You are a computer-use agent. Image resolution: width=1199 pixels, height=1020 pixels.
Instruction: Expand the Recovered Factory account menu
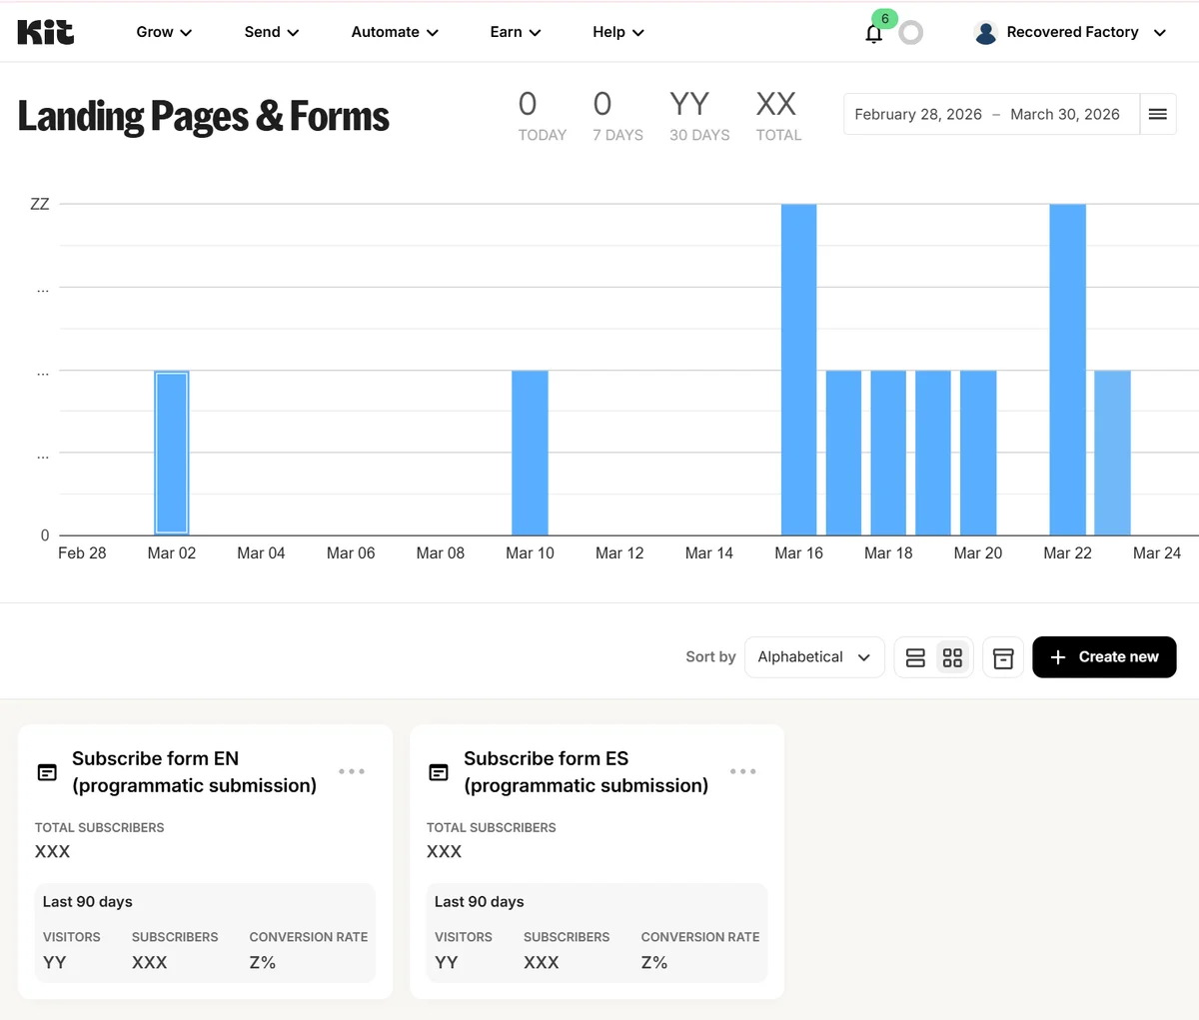point(1159,32)
